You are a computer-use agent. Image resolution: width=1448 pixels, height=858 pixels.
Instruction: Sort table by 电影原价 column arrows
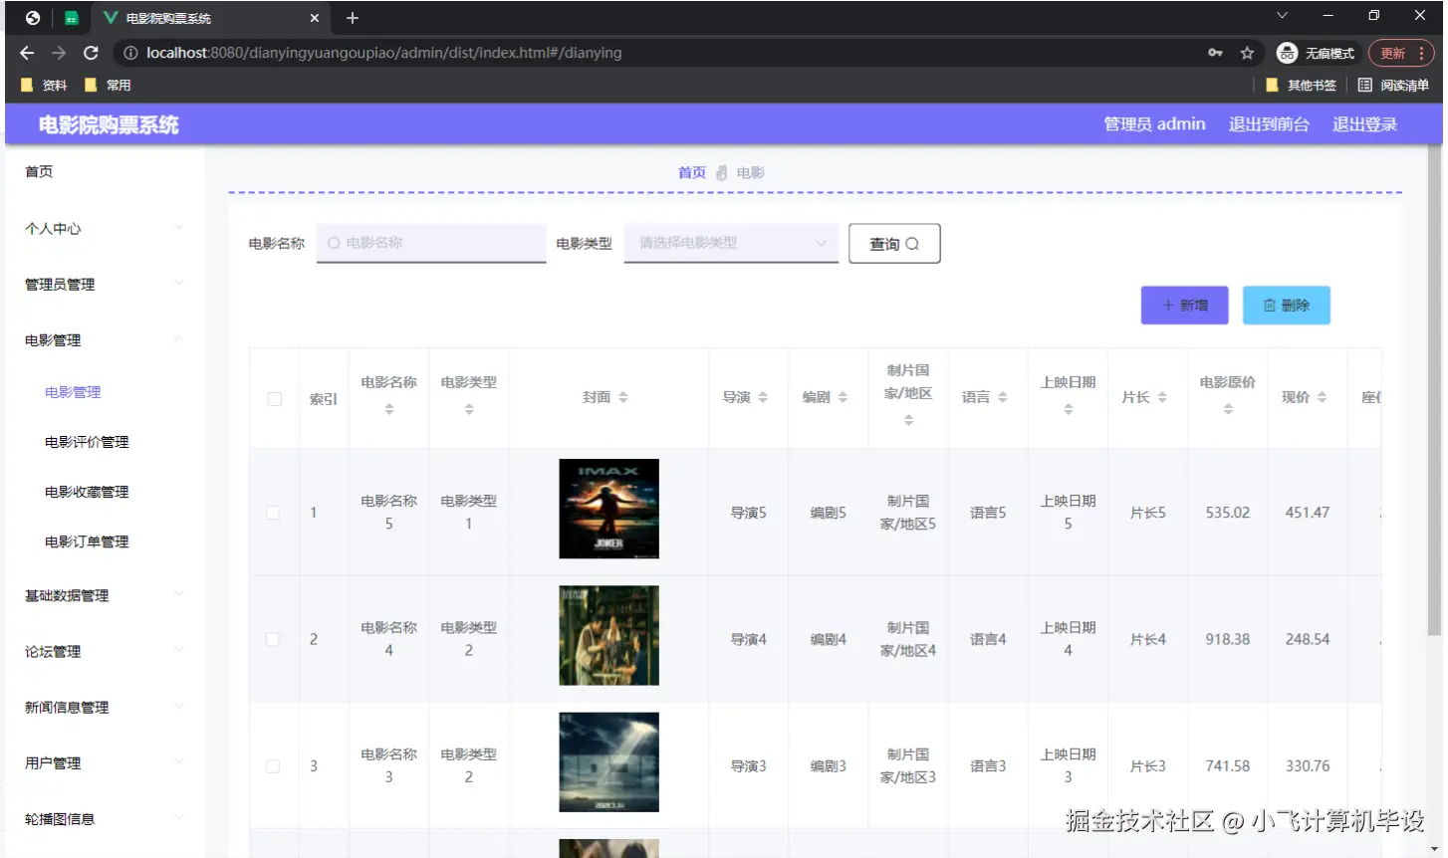(1228, 409)
